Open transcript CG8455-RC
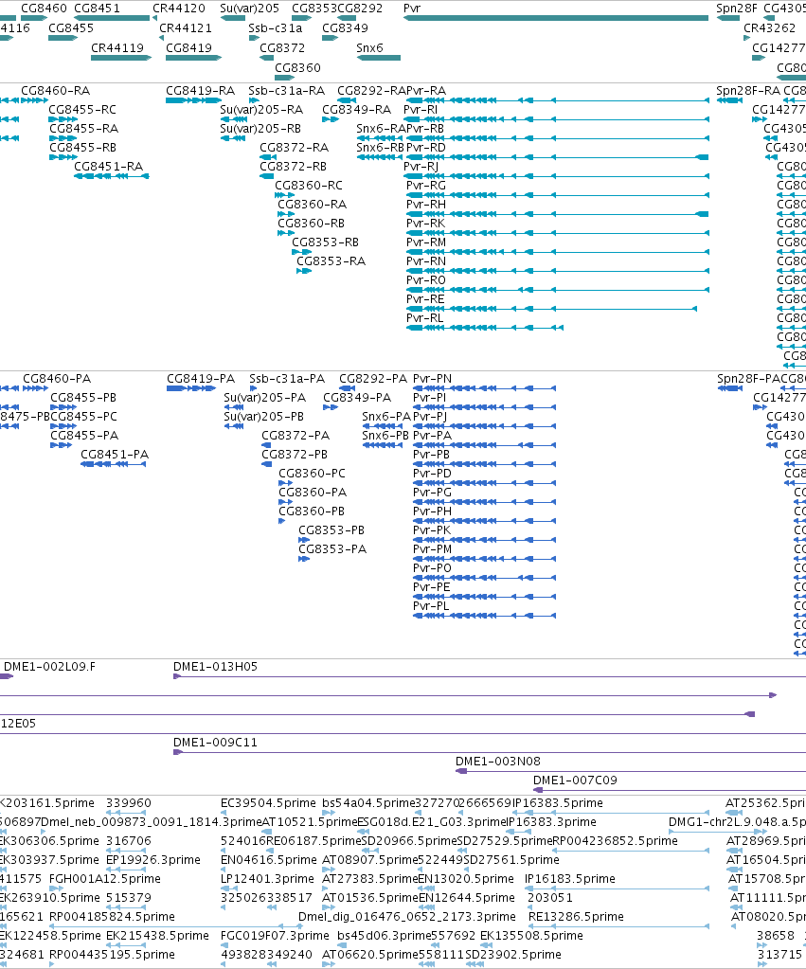806x969 pixels. (x=82, y=110)
